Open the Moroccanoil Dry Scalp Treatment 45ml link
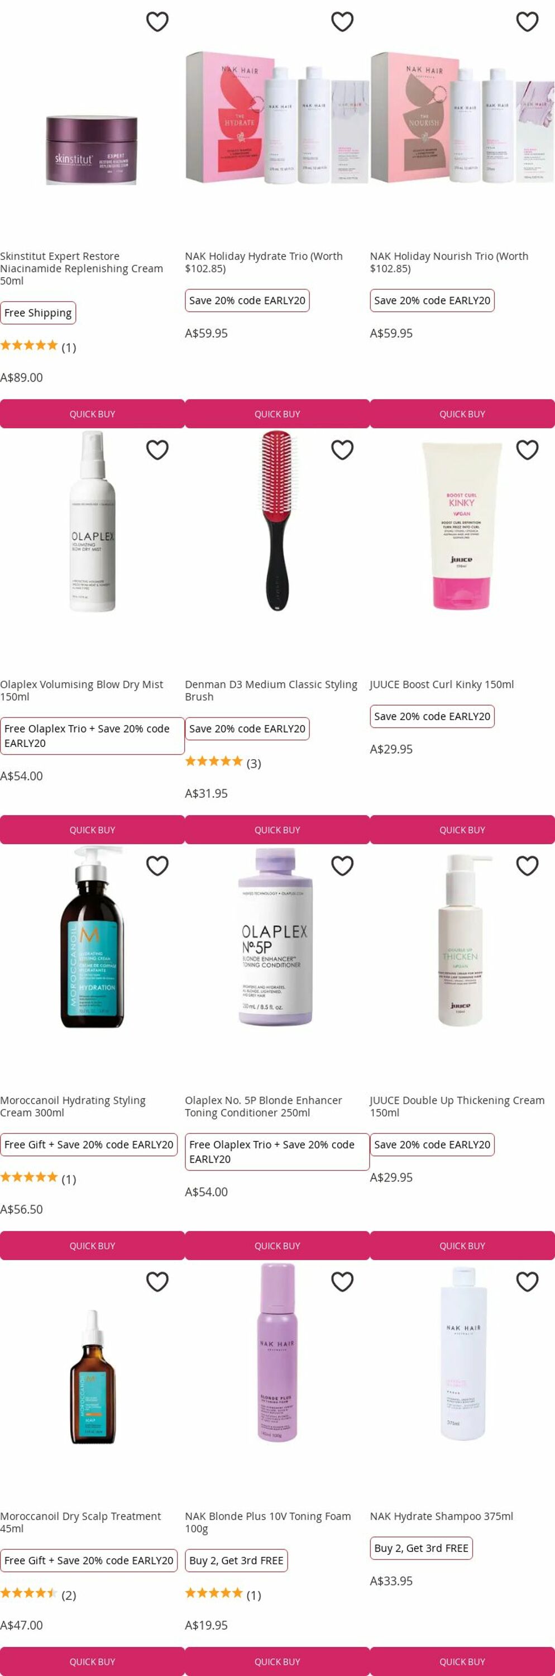Image resolution: width=555 pixels, height=1676 pixels. 80,1522
